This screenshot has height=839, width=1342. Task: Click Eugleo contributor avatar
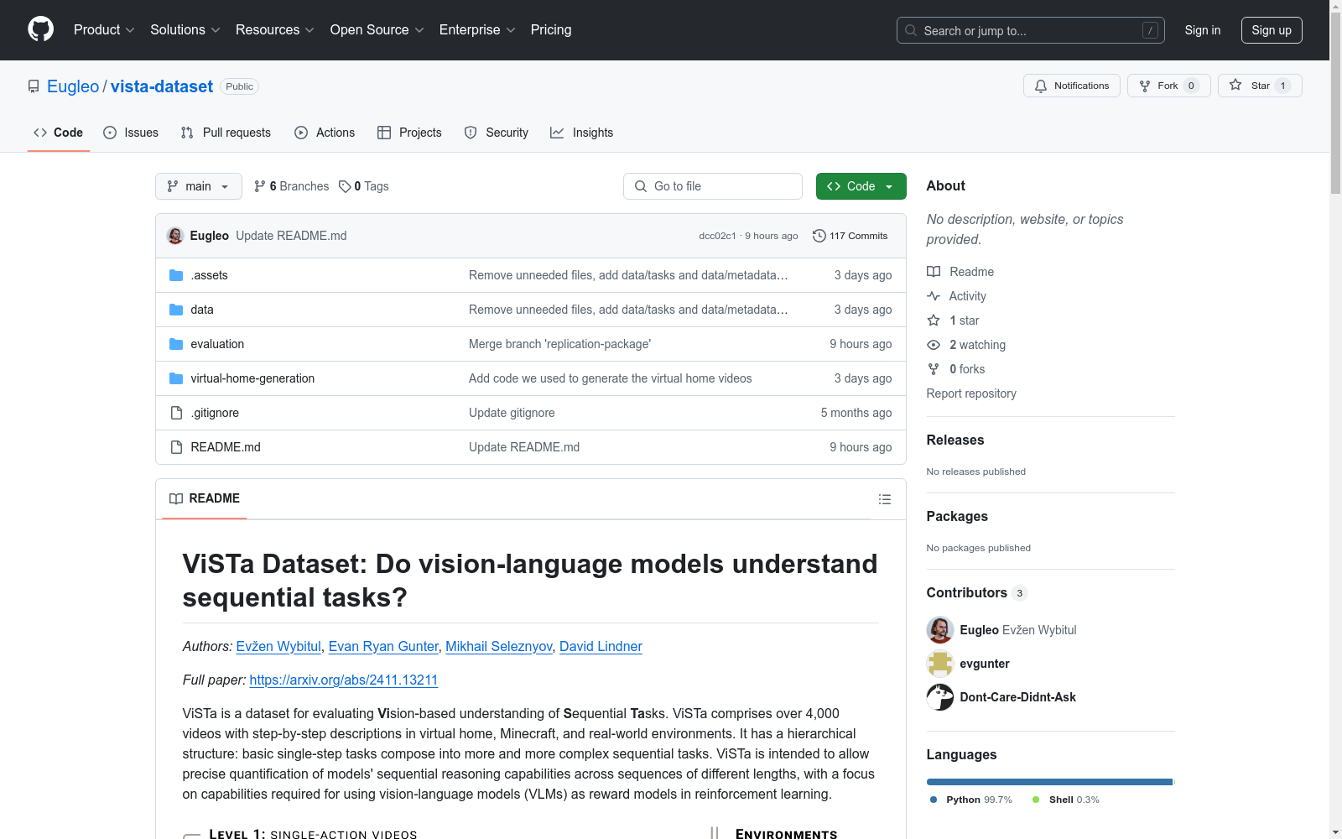click(940, 630)
